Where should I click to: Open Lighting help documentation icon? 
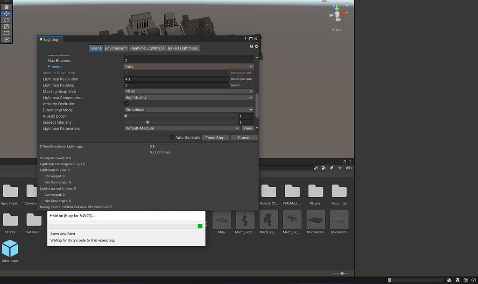(252, 47)
